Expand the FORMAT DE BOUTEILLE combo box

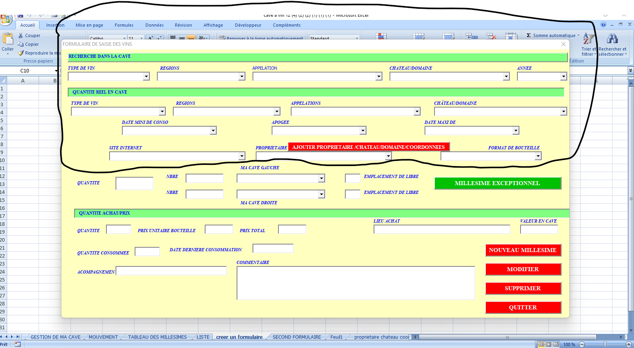pyautogui.click(x=538, y=156)
